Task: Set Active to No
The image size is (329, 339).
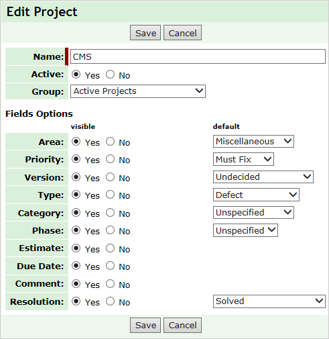Action: pos(110,75)
